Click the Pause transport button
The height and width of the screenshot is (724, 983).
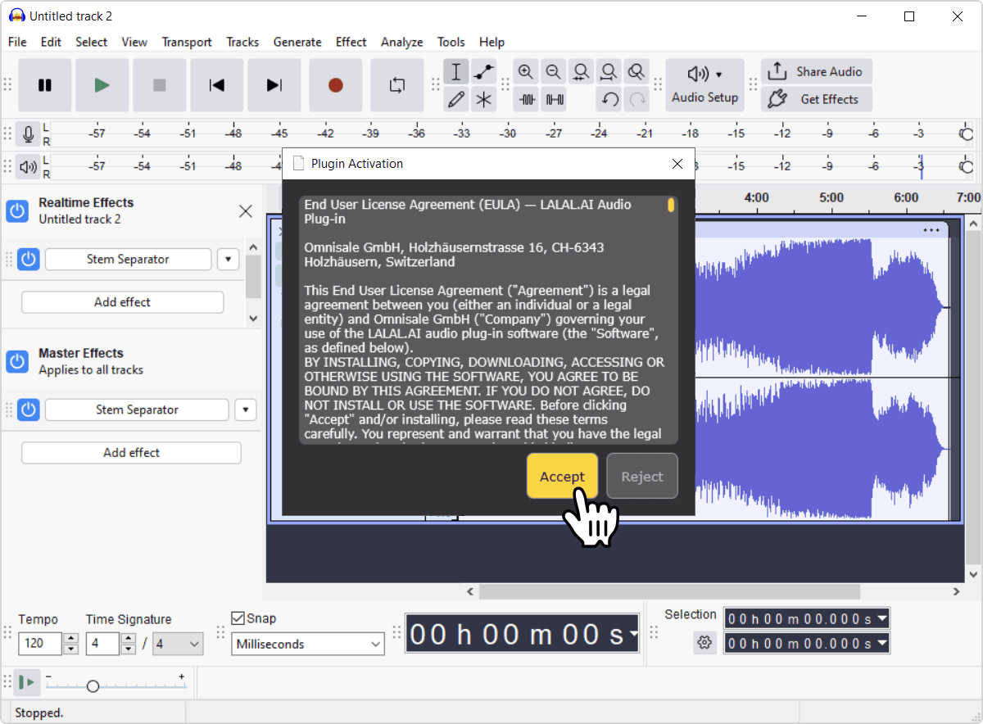pos(45,85)
